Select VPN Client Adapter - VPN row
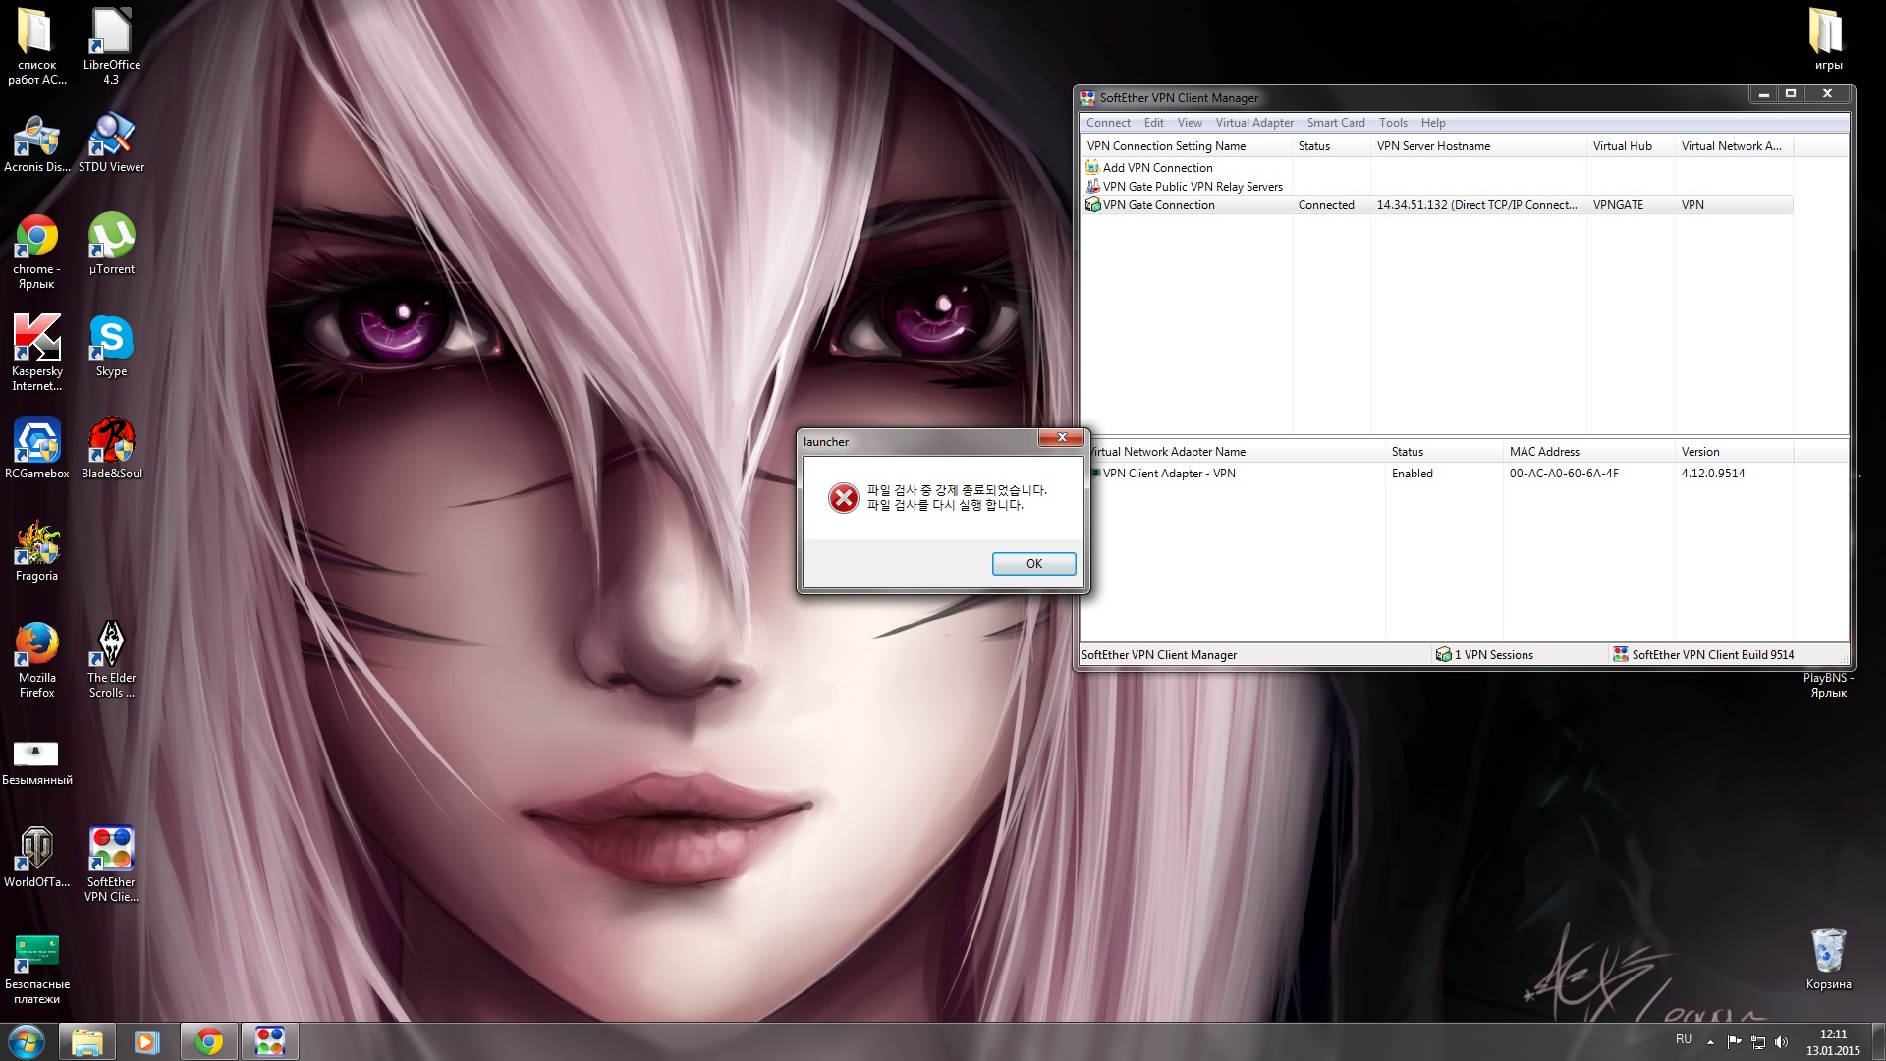 click(x=1168, y=474)
